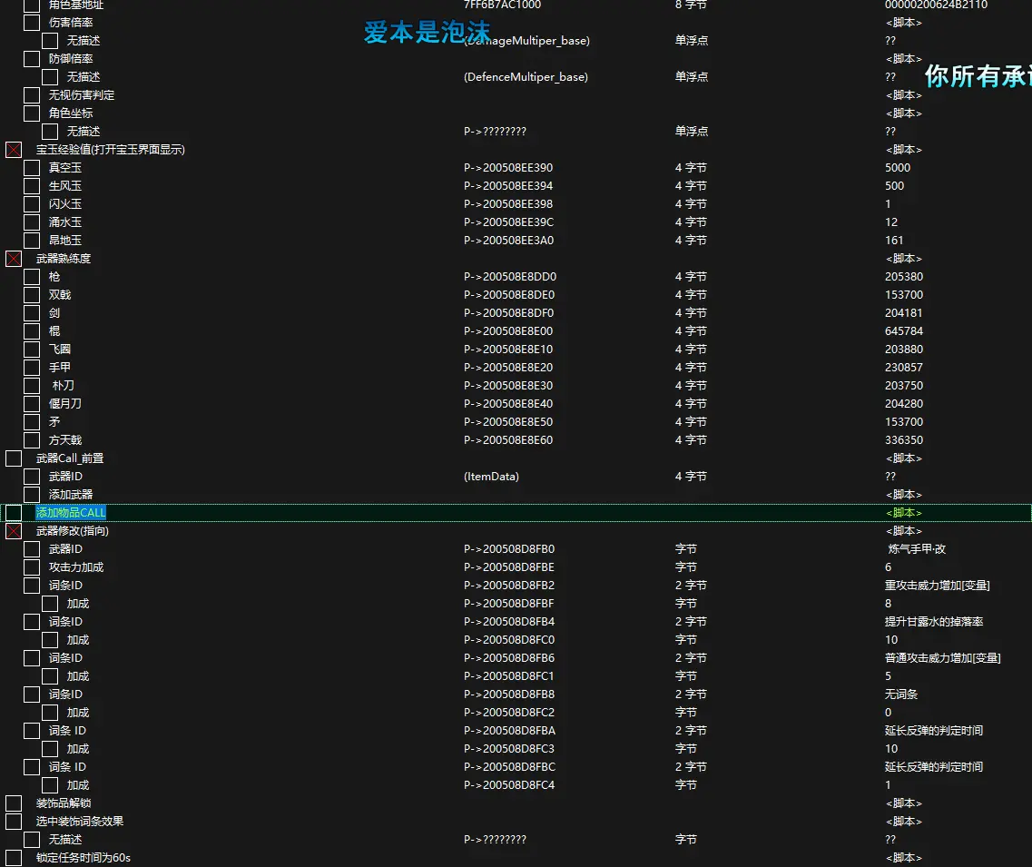
Task: Click address P->200508D8FB0
Action: point(509,549)
